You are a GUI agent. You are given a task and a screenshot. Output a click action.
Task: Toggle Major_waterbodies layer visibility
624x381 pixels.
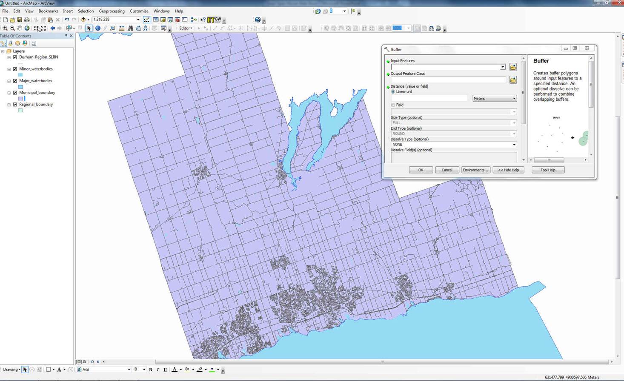coord(15,81)
